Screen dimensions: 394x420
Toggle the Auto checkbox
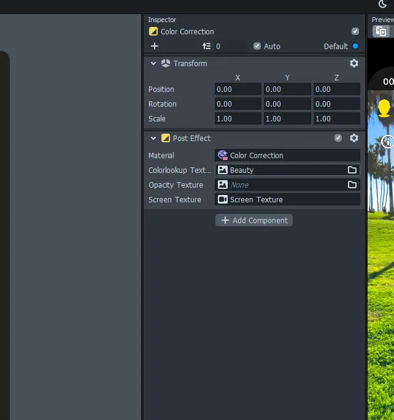pos(257,46)
